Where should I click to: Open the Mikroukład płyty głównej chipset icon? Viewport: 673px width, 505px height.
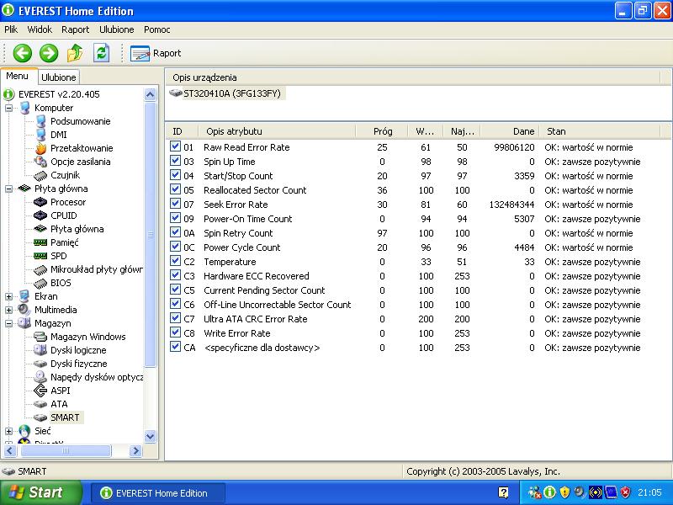(40, 269)
